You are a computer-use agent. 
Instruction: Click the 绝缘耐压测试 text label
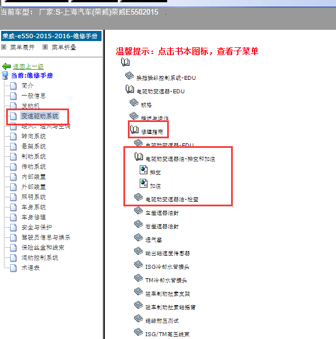[x=162, y=320]
